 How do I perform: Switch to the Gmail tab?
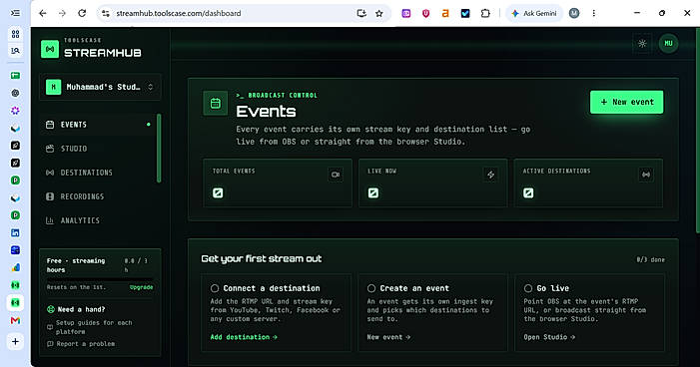pyautogui.click(x=15, y=320)
